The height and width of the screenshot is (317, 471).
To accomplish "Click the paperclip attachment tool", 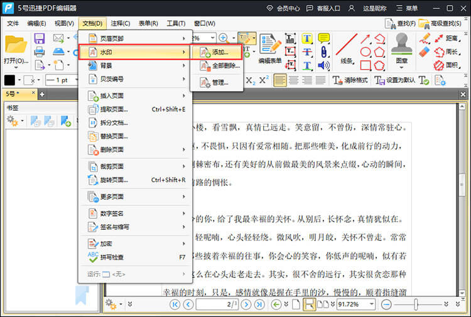I will [323, 52].
